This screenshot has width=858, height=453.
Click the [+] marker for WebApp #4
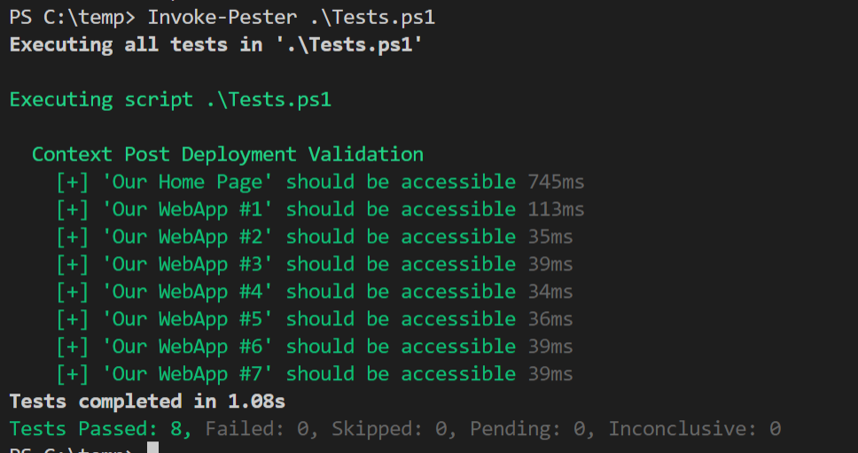coord(72,292)
